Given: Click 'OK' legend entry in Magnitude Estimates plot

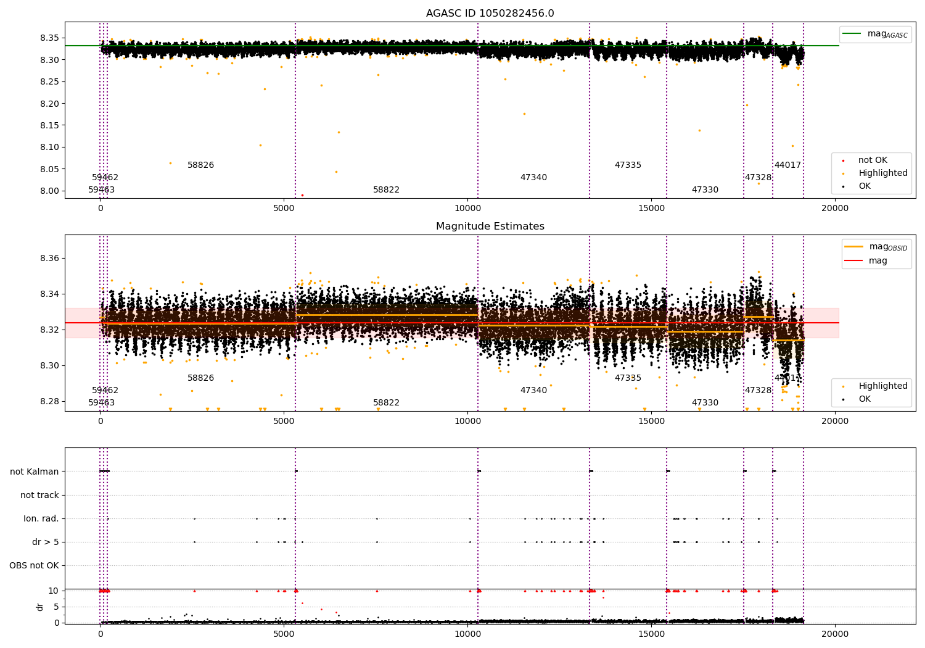Looking at the screenshot, I should pyautogui.click(x=865, y=399).
